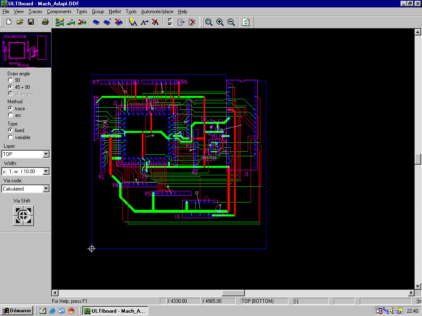Click the delete component icon (chip with red X)
This screenshot has height=316, width=422.
click(119, 22)
